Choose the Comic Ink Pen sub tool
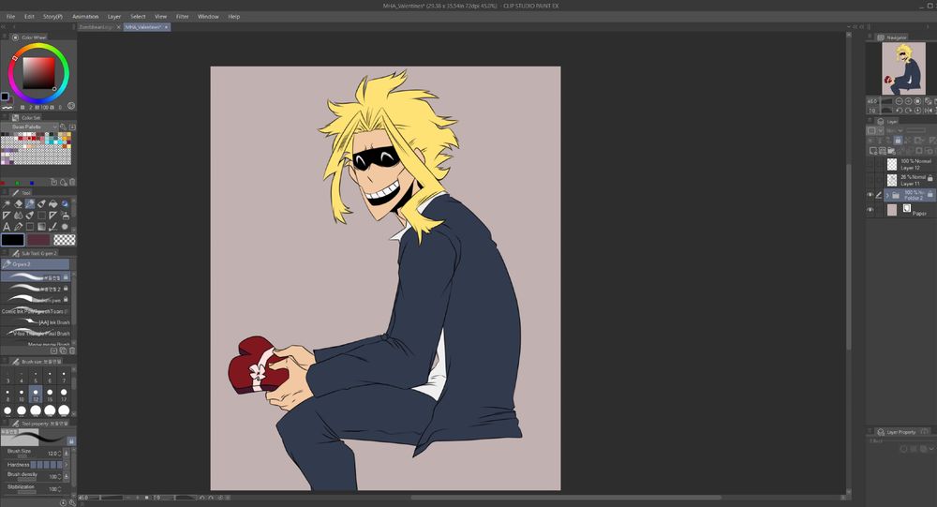 pyautogui.click(x=36, y=311)
